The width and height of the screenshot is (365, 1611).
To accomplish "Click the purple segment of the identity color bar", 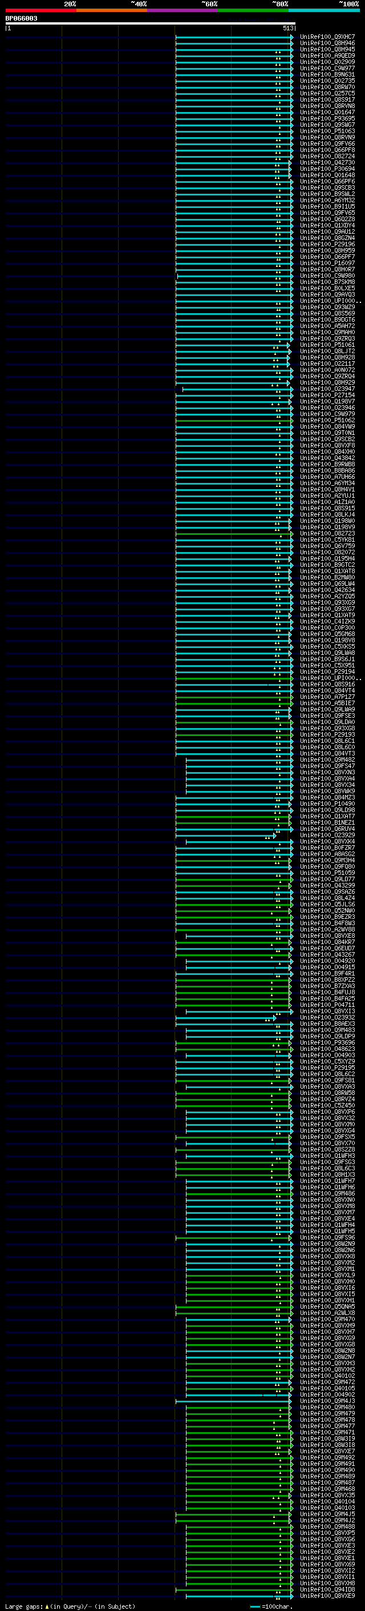I will (182, 11).
